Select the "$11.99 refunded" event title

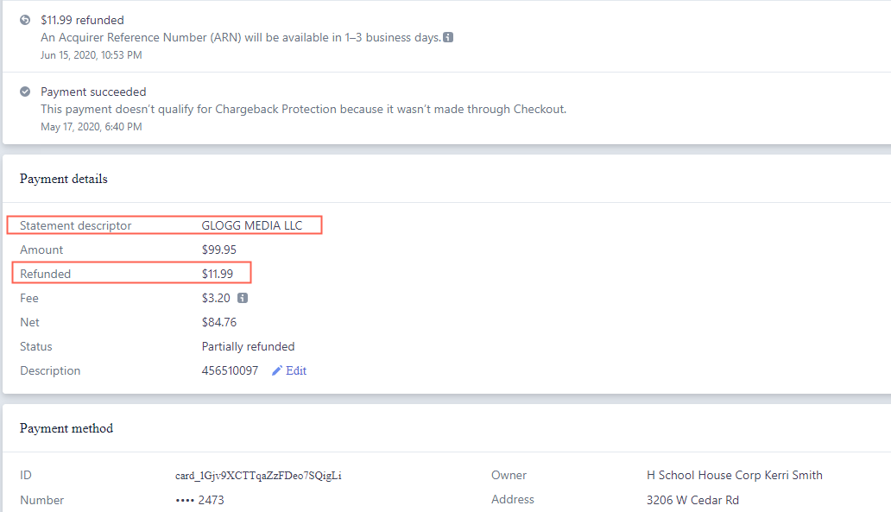(x=82, y=20)
